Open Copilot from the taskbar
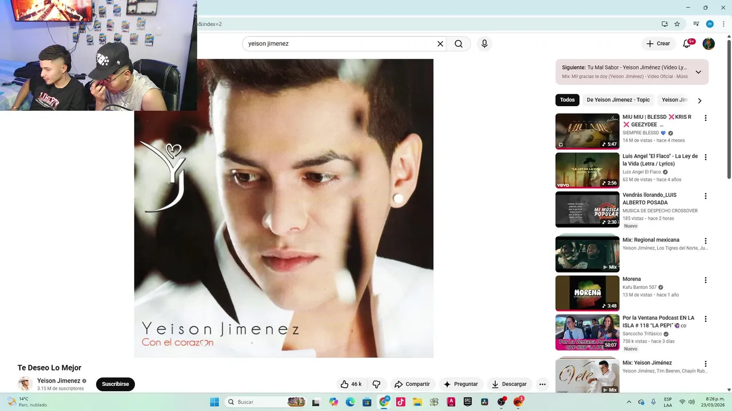The image size is (732, 411). click(333, 402)
